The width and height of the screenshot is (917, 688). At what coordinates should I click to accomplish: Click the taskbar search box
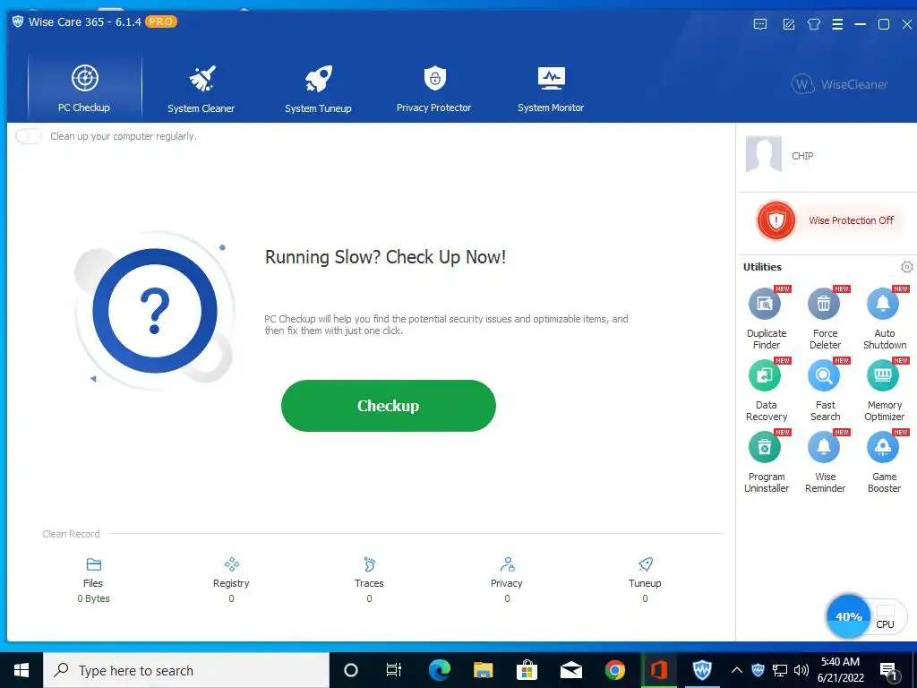186,670
